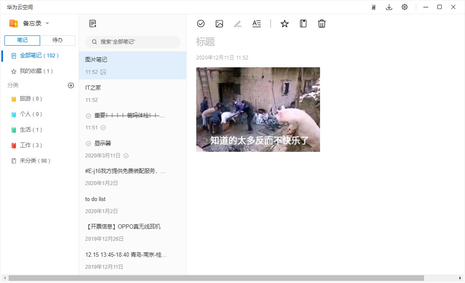Image resolution: width=465 pixels, height=283 pixels.
Task: Insert a to-do checklist into the note
Action: point(201,23)
